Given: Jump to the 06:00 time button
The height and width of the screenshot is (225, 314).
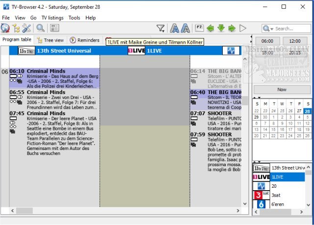Looking at the screenshot, I should [x=267, y=41].
